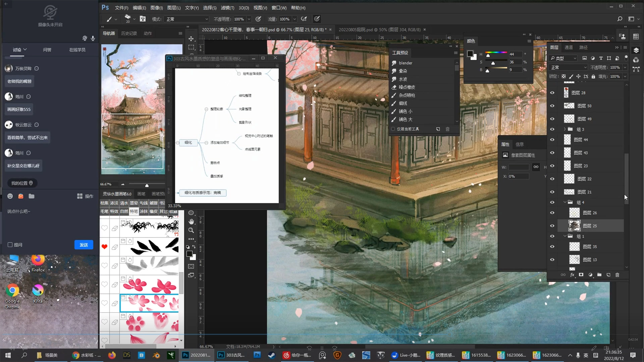Image resolution: width=644 pixels, height=362 pixels.
Task: Expand the 组 3 layer group
Action: click(x=565, y=129)
